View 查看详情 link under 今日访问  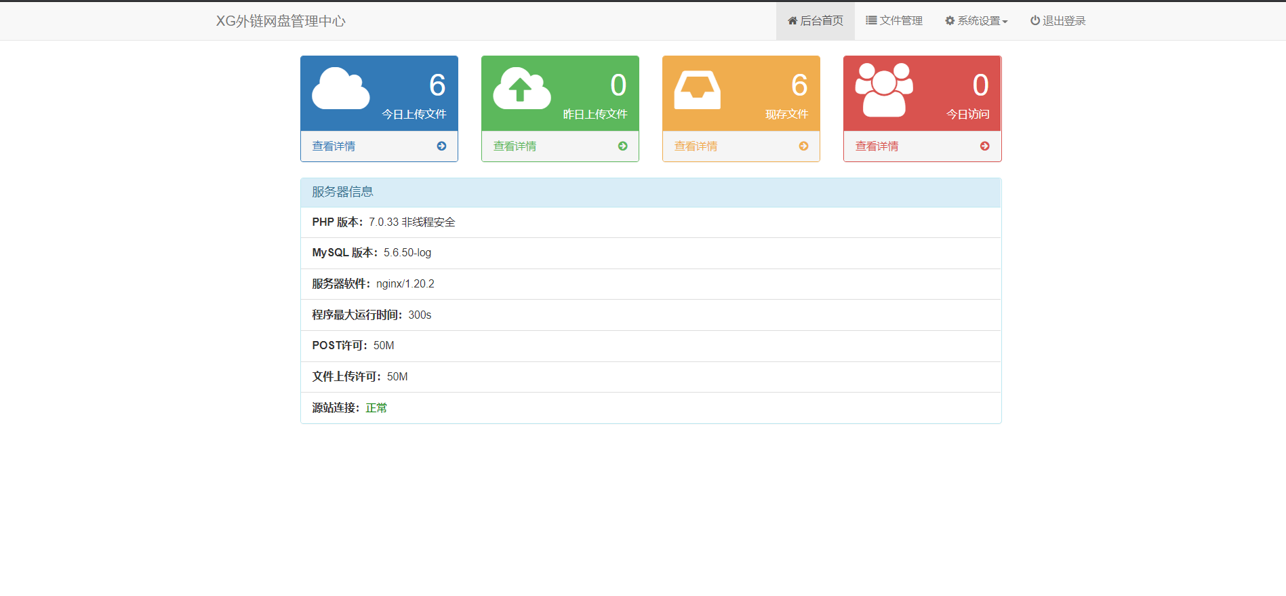[877, 146]
